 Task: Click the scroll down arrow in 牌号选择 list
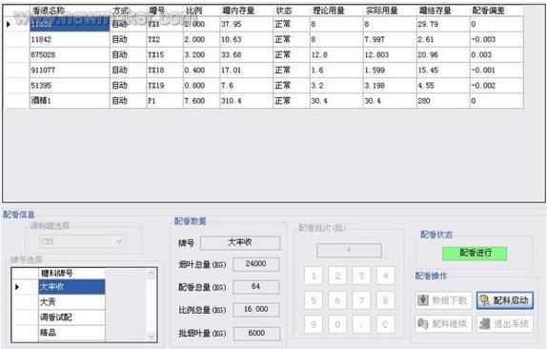tap(152, 337)
